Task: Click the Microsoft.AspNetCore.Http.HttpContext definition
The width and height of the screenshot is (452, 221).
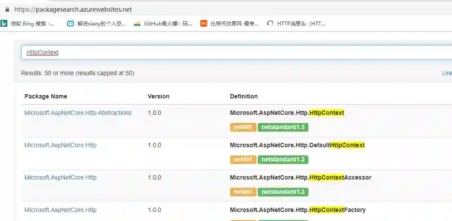Action: coord(287,113)
